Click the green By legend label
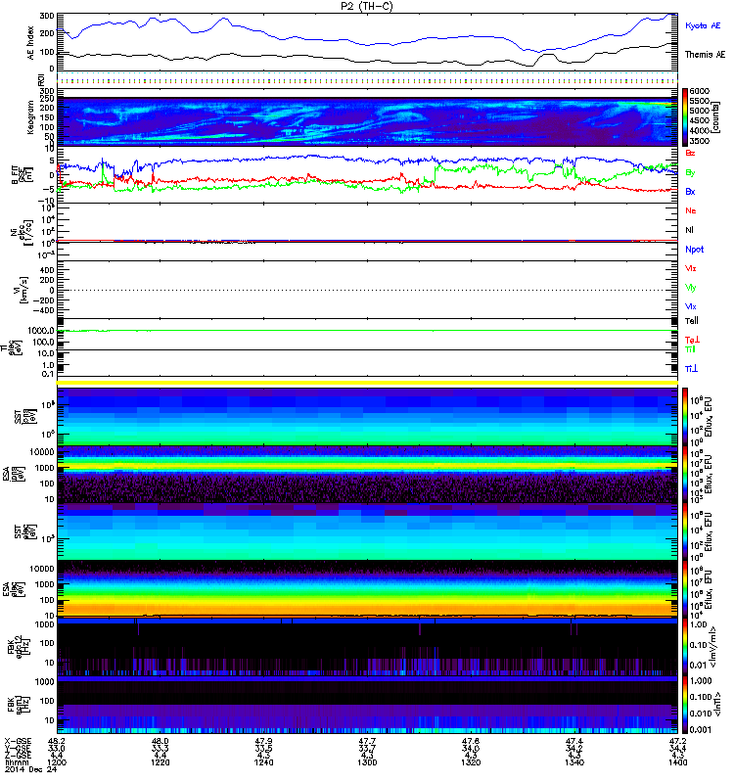Screen dimensions: 734x783 690,173
